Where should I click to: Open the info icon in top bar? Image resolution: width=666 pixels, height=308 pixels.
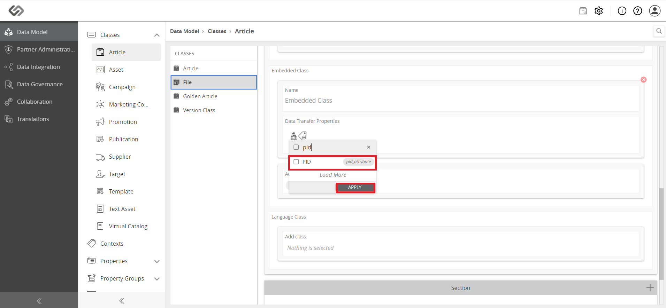point(622,11)
